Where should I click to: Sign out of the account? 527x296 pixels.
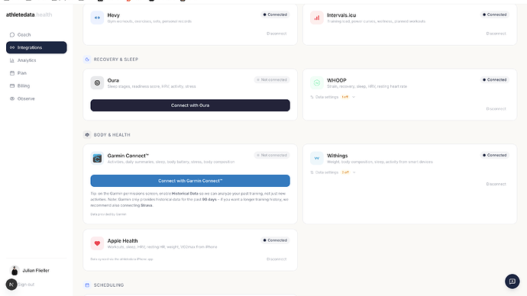pyautogui.click(x=26, y=285)
